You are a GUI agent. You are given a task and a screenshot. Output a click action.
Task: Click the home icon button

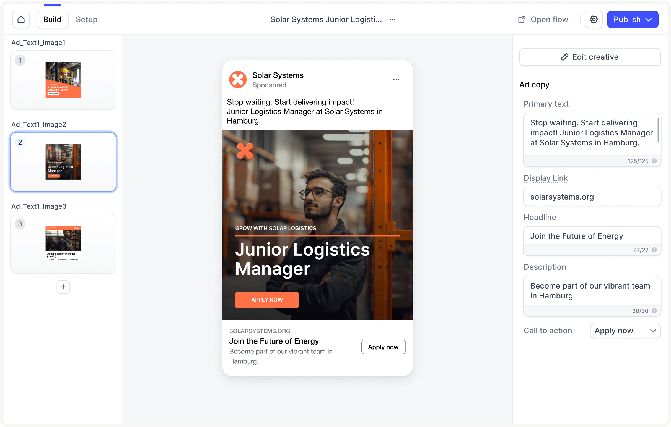21,20
